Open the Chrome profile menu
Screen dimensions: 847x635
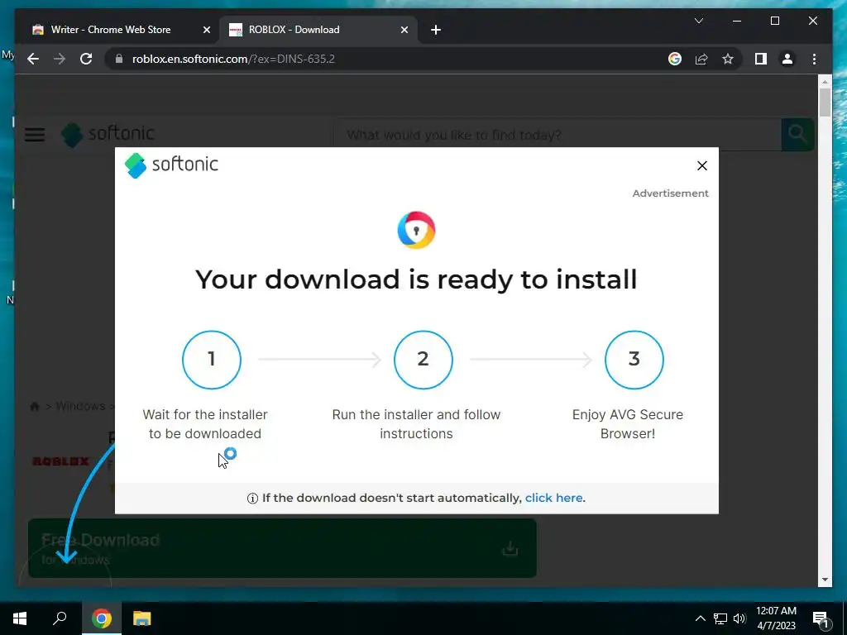point(787,59)
